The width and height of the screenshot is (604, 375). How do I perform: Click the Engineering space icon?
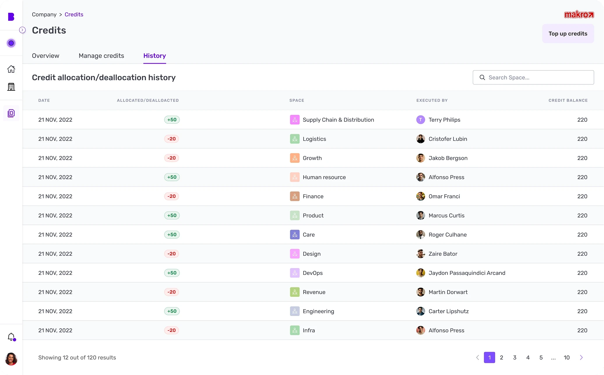295,311
